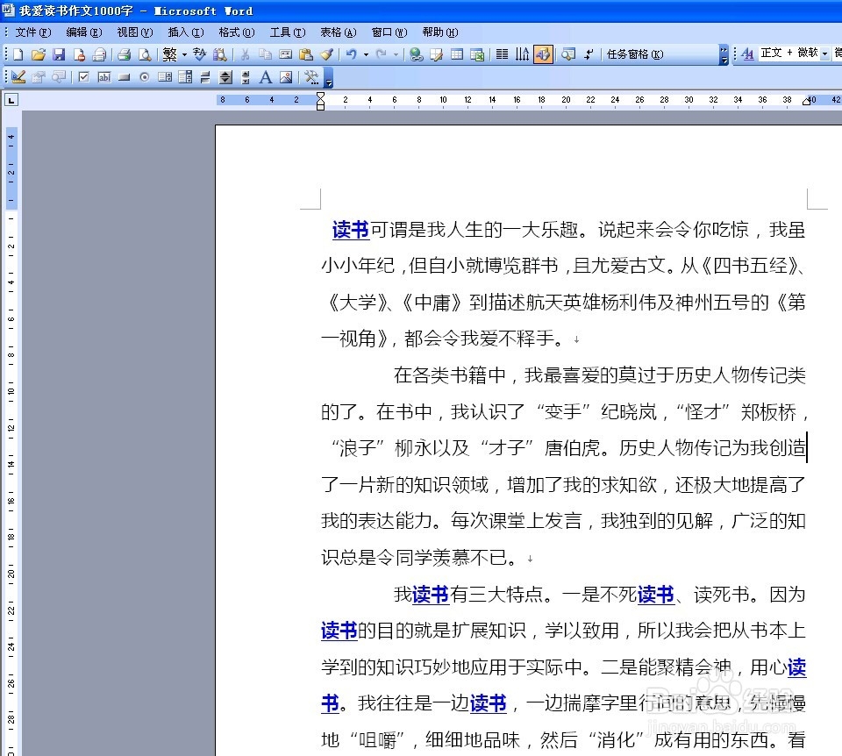The width and height of the screenshot is (842, 756).
Task: Select the Insert Hyperlink icon
Action: pyautogui.click(x=417, y=54)
